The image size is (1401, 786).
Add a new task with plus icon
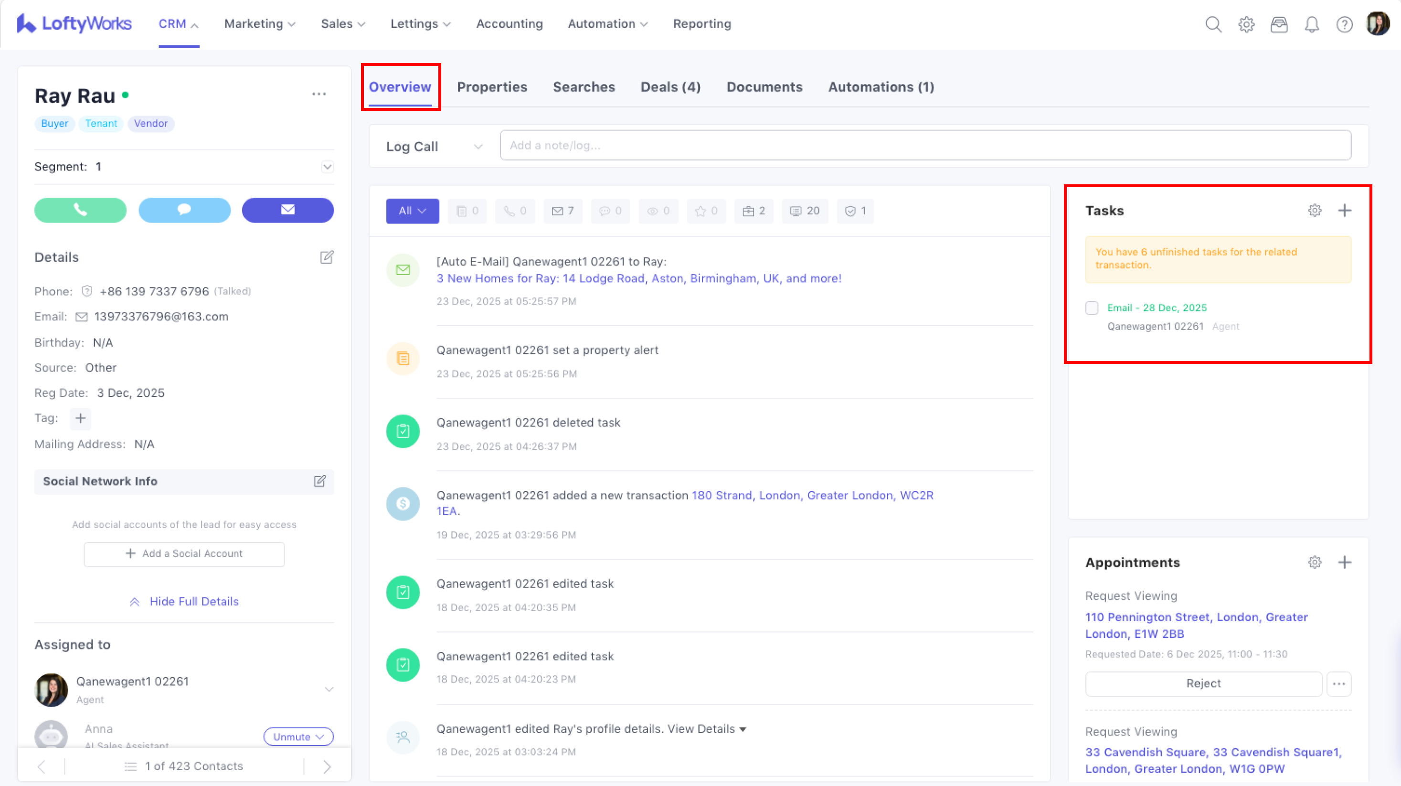pyautogui.click(x=1345, y=211)
